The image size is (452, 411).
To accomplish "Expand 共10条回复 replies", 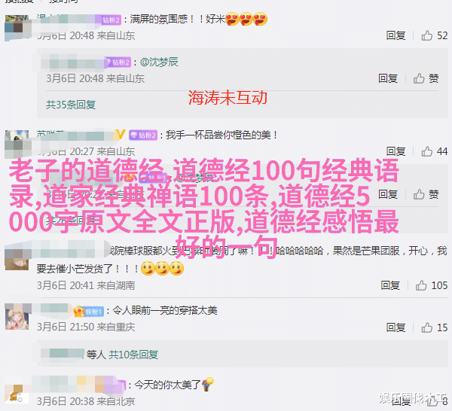I will click(133, 355).
